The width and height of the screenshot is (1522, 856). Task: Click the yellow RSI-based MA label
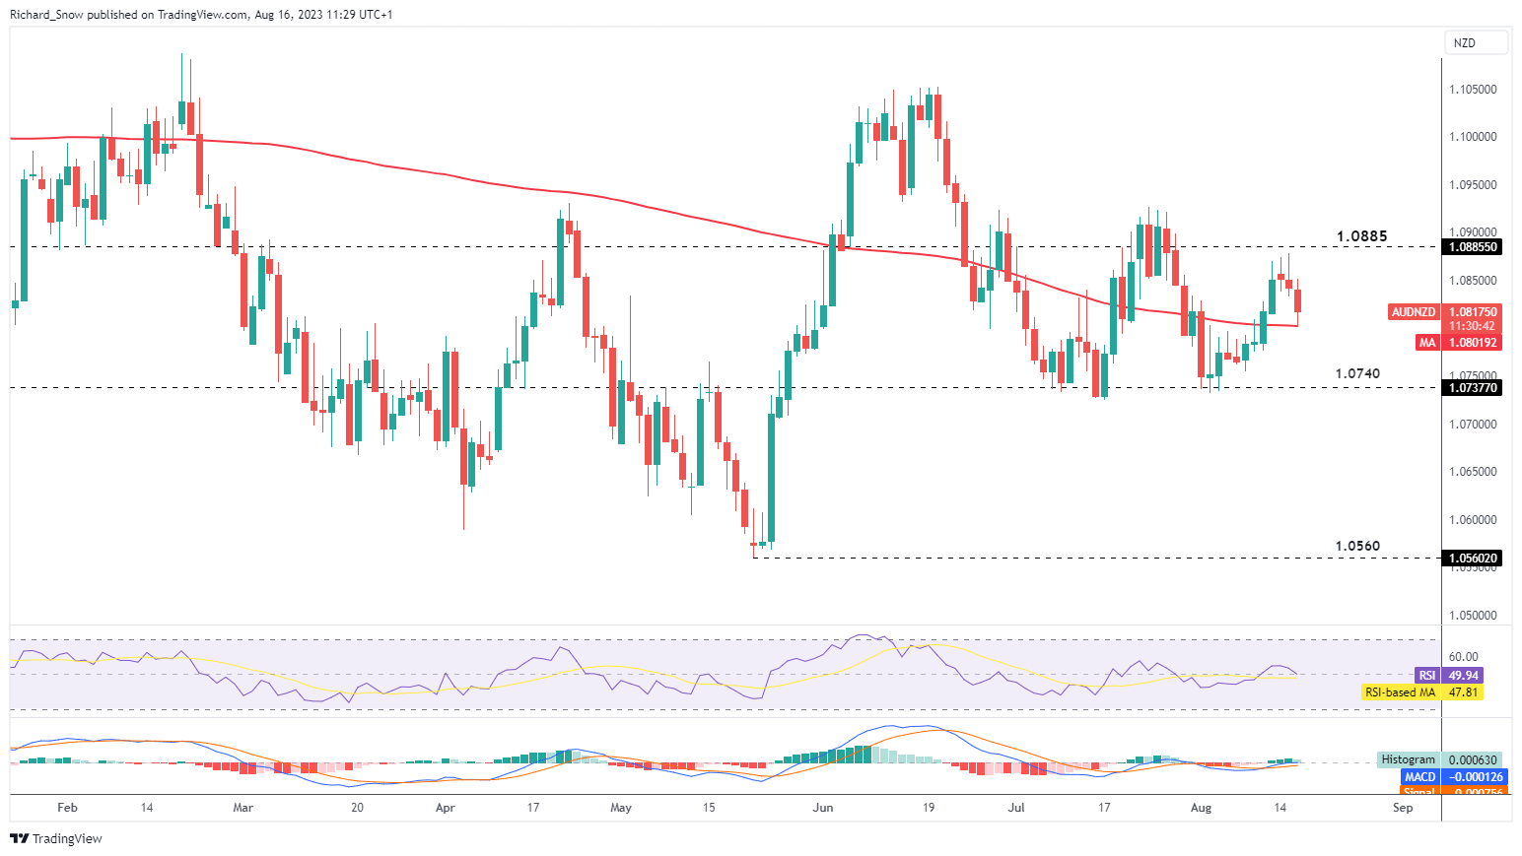coord(1401,692)
